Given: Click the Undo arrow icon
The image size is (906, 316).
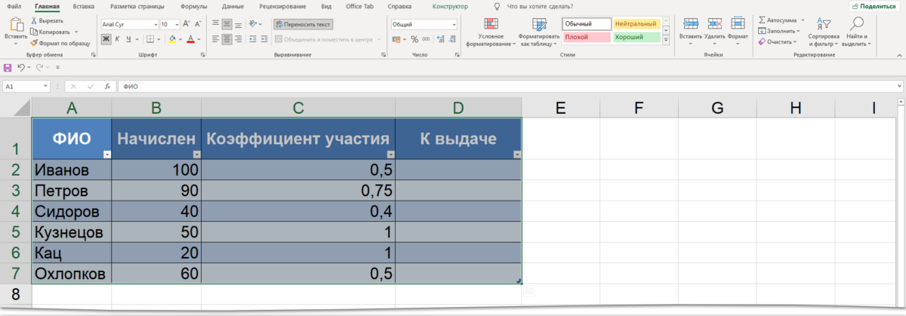Looking at the screenshot, I should pos(21,68).
